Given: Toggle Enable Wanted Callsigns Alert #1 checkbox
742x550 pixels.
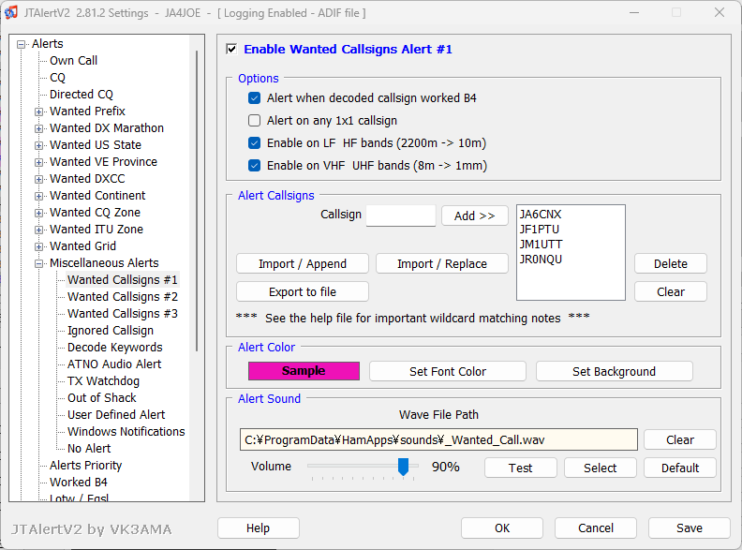Looking at the screenshot, I should coord(231,50).
